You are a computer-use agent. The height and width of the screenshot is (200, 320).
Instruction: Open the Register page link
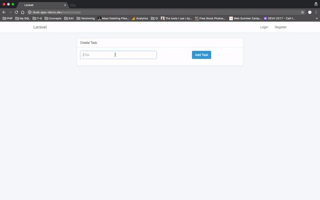pyautogui.click(x=281, y=27)
